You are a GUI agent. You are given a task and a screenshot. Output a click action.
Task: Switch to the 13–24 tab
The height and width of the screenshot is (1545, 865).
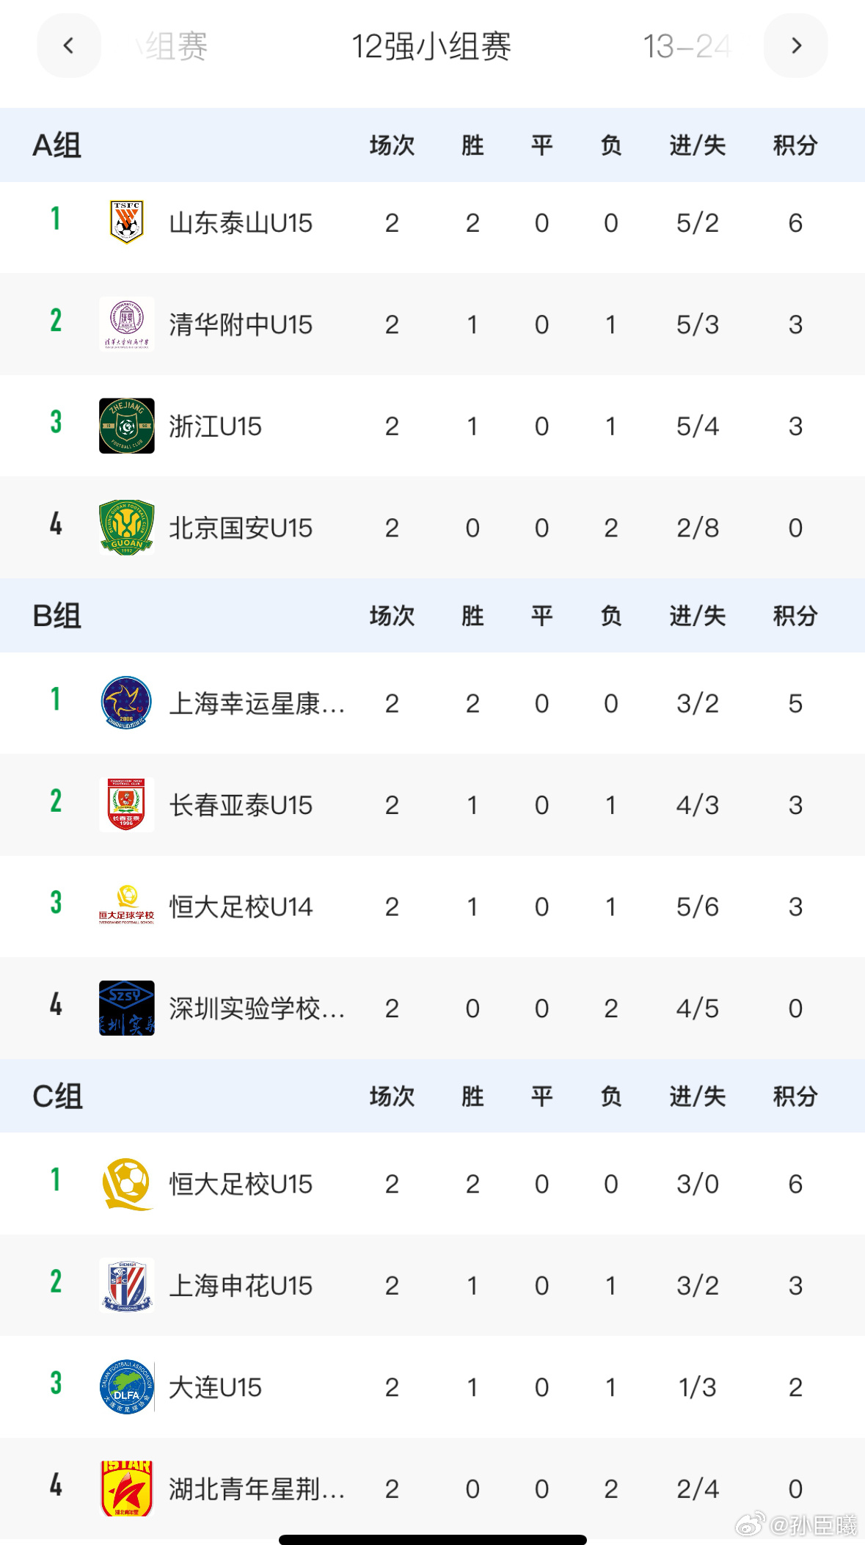pos(687,46)
